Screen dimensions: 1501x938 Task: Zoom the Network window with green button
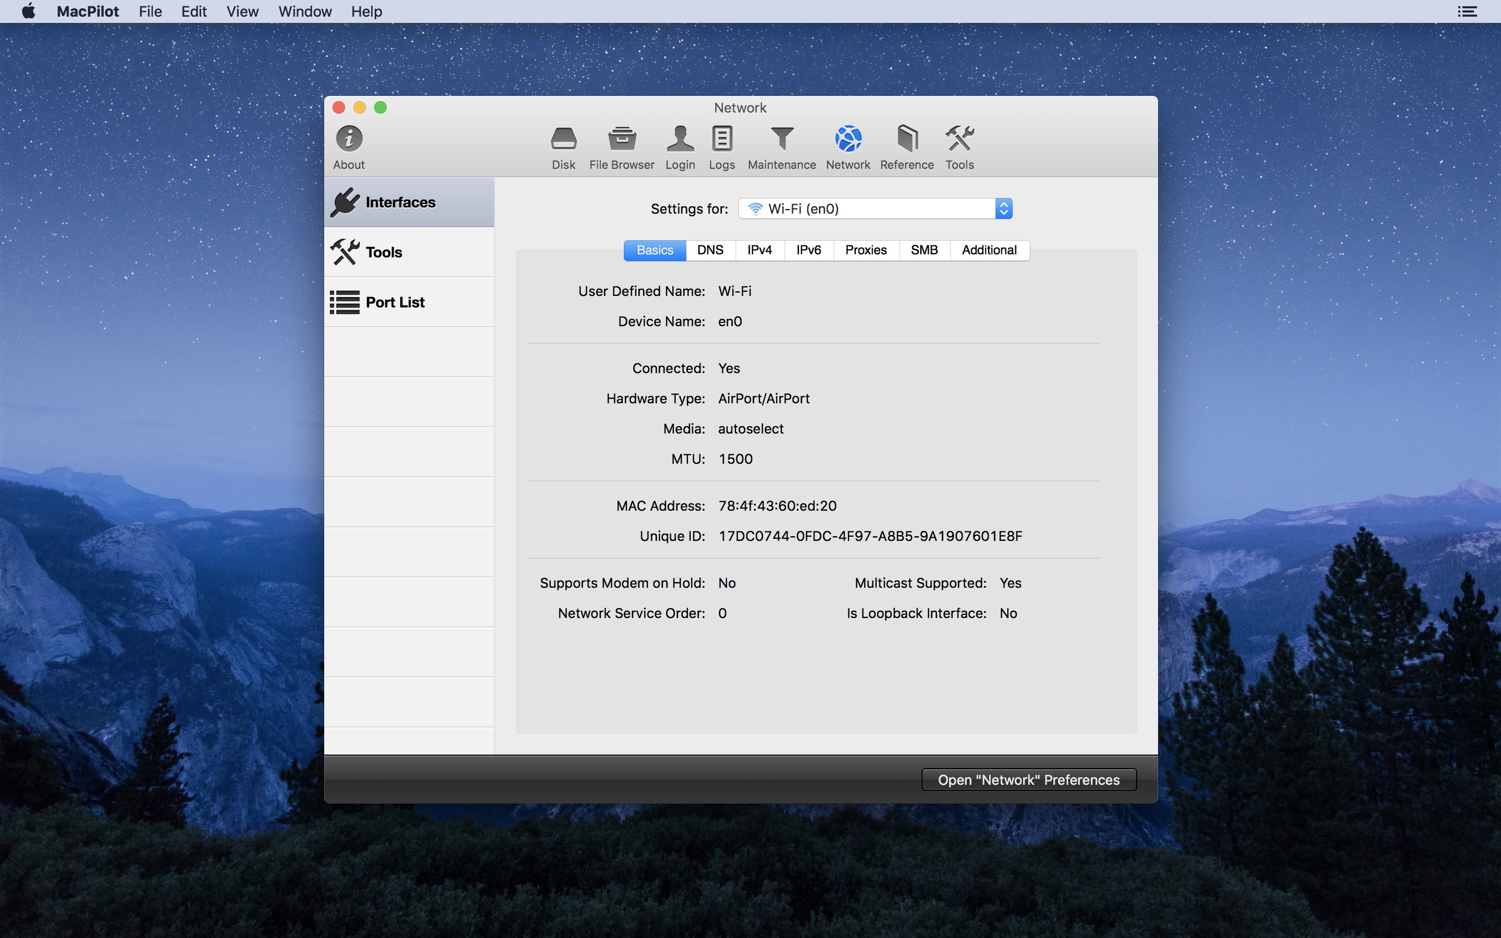click(380, 107)
